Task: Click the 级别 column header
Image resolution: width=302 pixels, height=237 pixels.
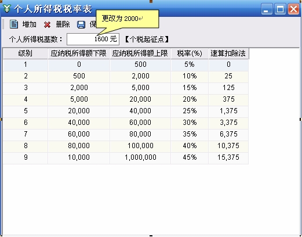Action: tap(26, 53)
